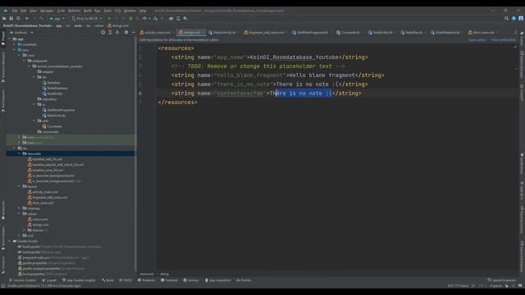
Task: Switch to the activity_main.xml editor tab
Action: [155, 33]
